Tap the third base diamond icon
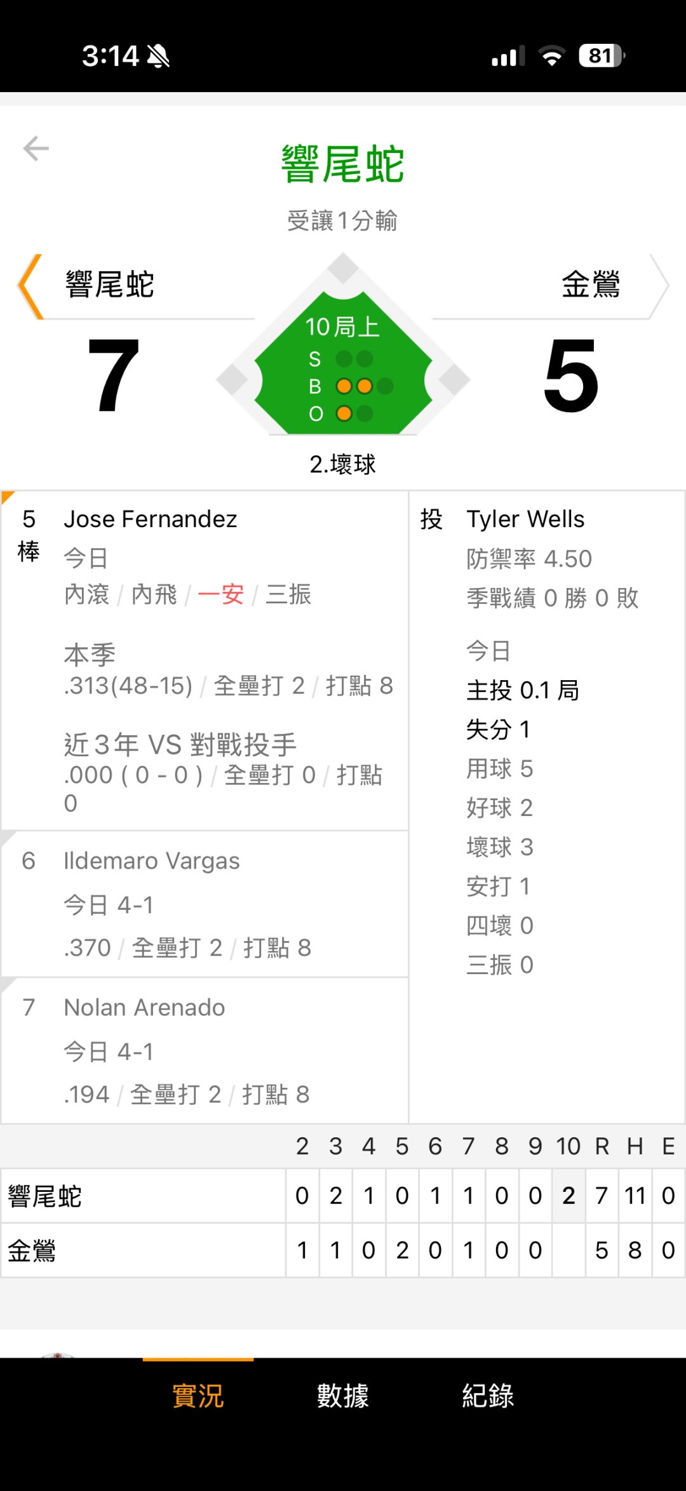 pyautogui.click(x=232, y=380)
